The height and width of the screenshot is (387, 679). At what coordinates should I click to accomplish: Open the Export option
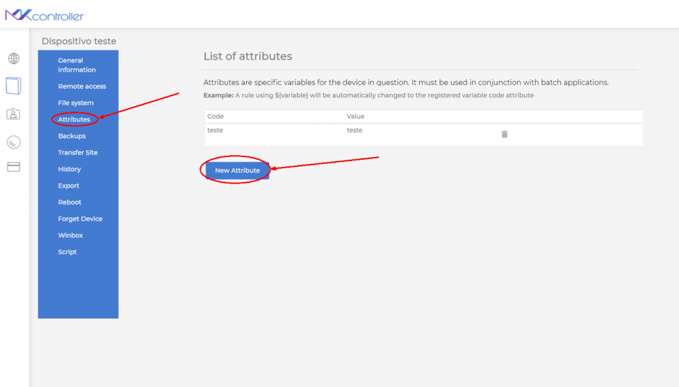click(x=68, y=186)
